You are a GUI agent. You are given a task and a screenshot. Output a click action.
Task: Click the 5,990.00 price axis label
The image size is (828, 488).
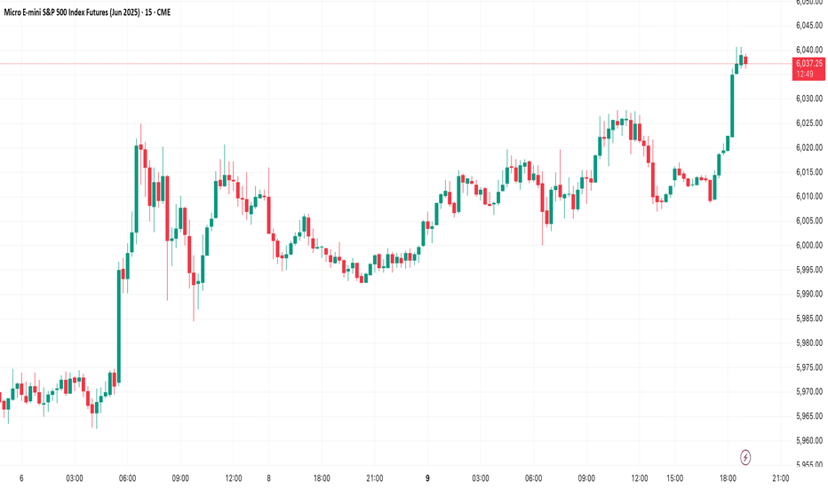tap(809, 294)
